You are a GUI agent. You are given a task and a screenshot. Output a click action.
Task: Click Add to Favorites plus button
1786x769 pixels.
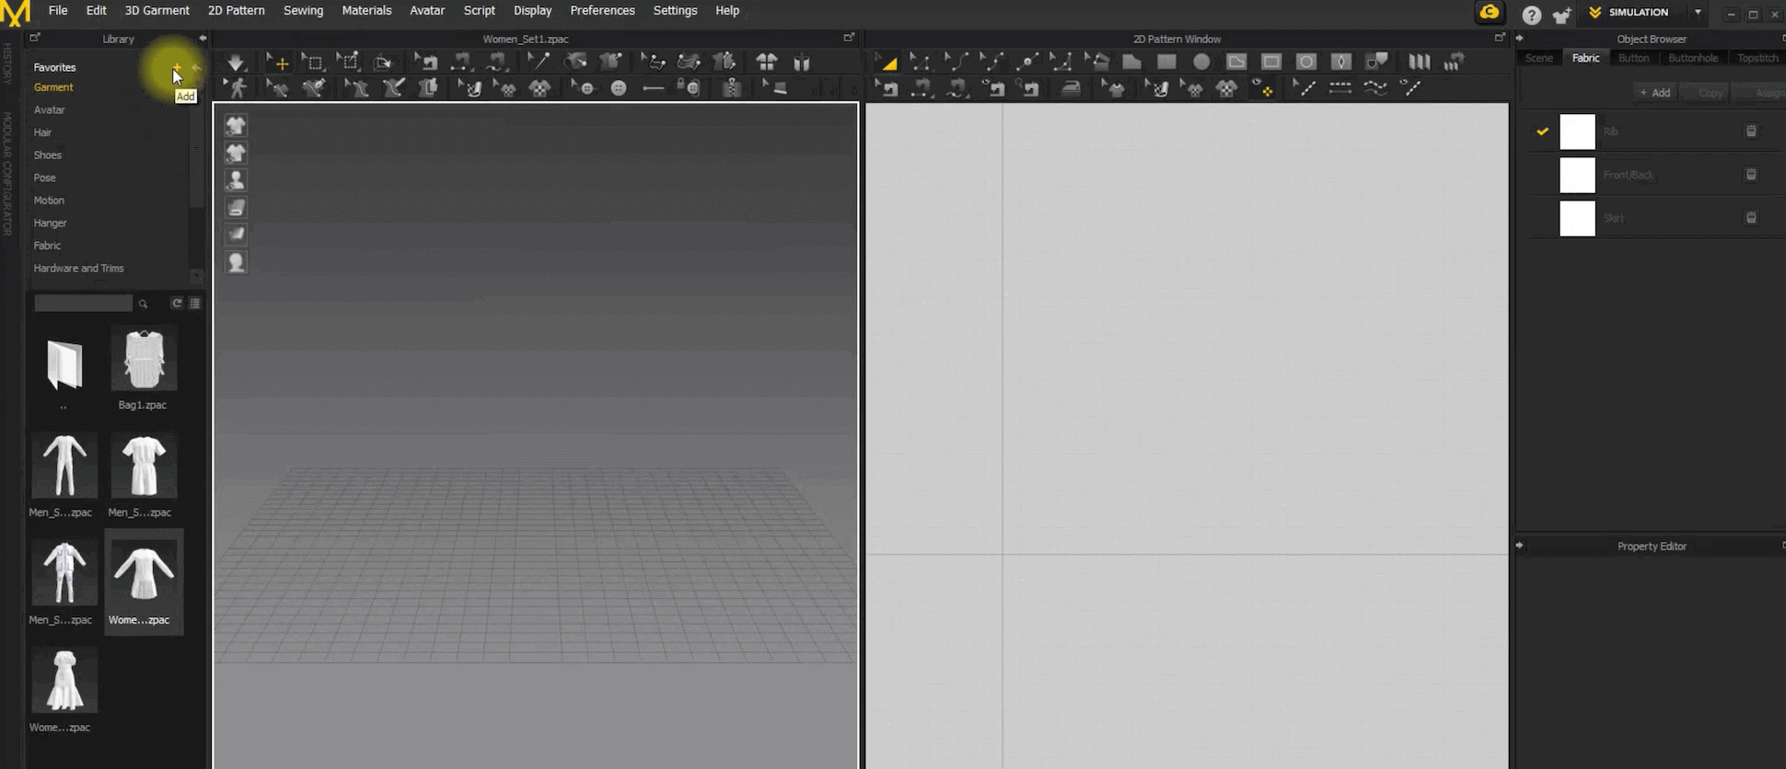(x=177, y=67)
